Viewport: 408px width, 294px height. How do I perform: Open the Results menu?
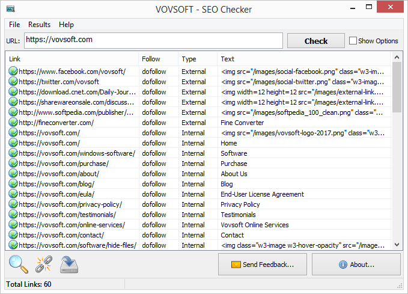point(39,25)
